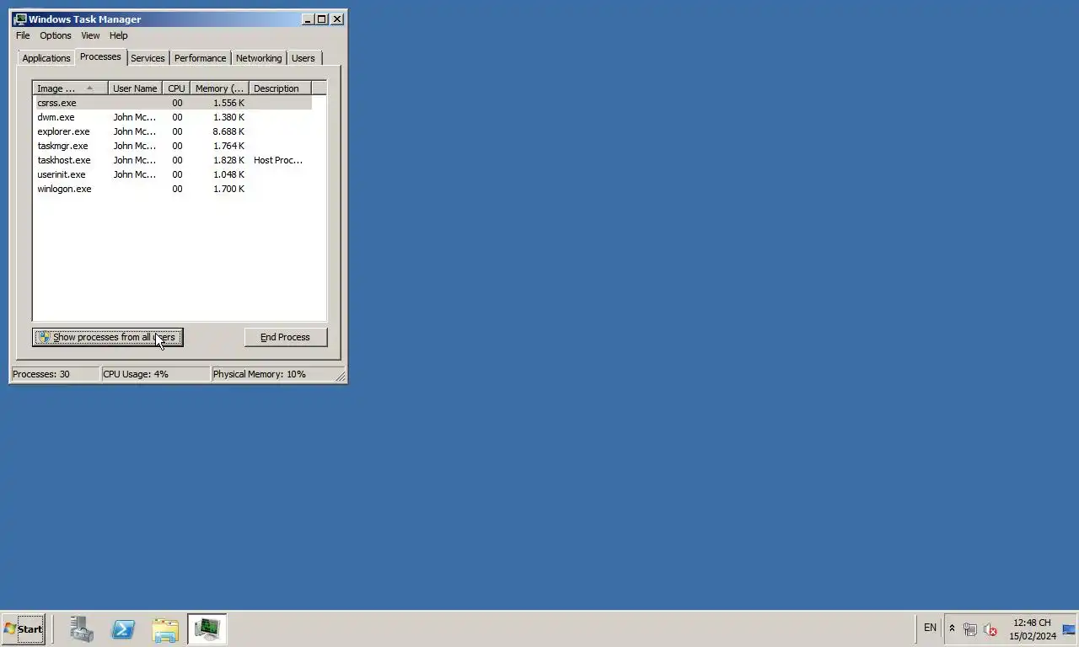Maximize the Task Manager window
This screenshot has width=1079, height=647.
(322, 19)
